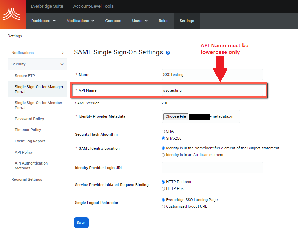298x231 pixels.
Task: Select Everbridge SSO Landing Page redirector
Action: pyautogui.click(x=163, y=199)
